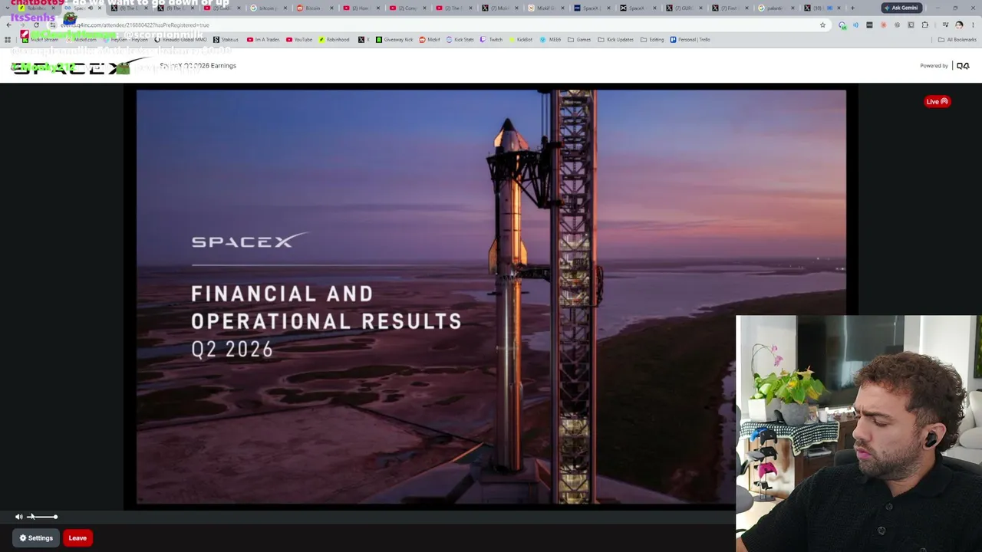Open the Personal | Trello bookmark
The height and width of the screenshot is (552, 982).
[690, 40]
